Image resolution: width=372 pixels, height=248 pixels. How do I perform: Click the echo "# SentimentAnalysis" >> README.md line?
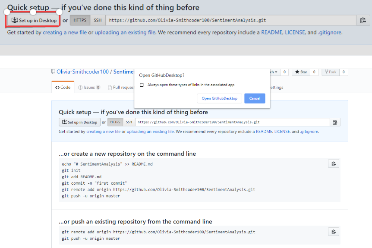tap(107, 164)
